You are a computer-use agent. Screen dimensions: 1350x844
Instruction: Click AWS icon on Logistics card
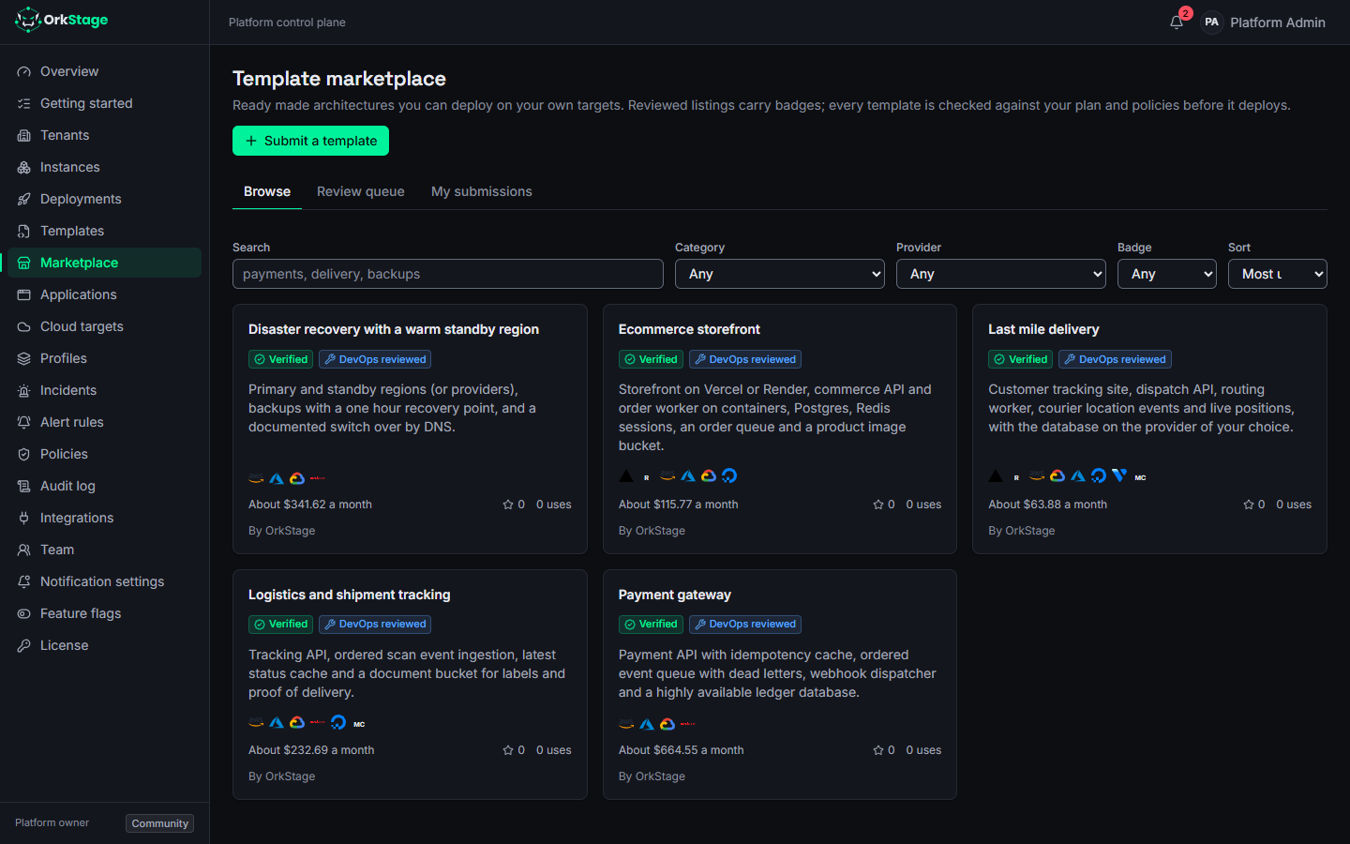[x=256, y=723]
